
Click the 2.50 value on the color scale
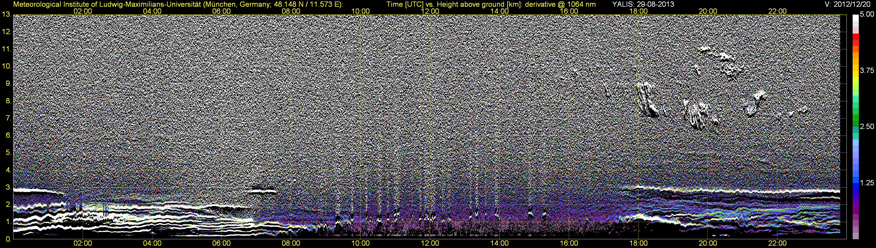pyautogui.click(x=867, y=127)
